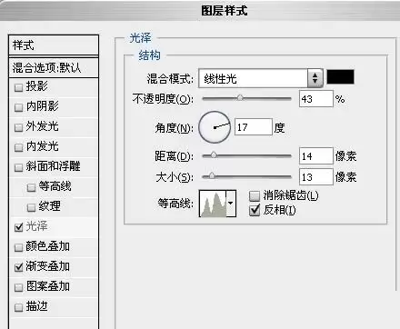Select 混合选项:默认 blending options item

[x=54, y=67]
